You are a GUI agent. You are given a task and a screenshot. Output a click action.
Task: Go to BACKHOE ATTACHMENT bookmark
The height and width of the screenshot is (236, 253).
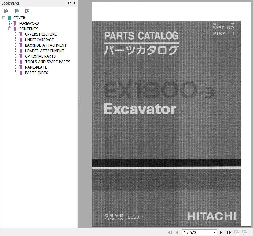click(46, 45)
